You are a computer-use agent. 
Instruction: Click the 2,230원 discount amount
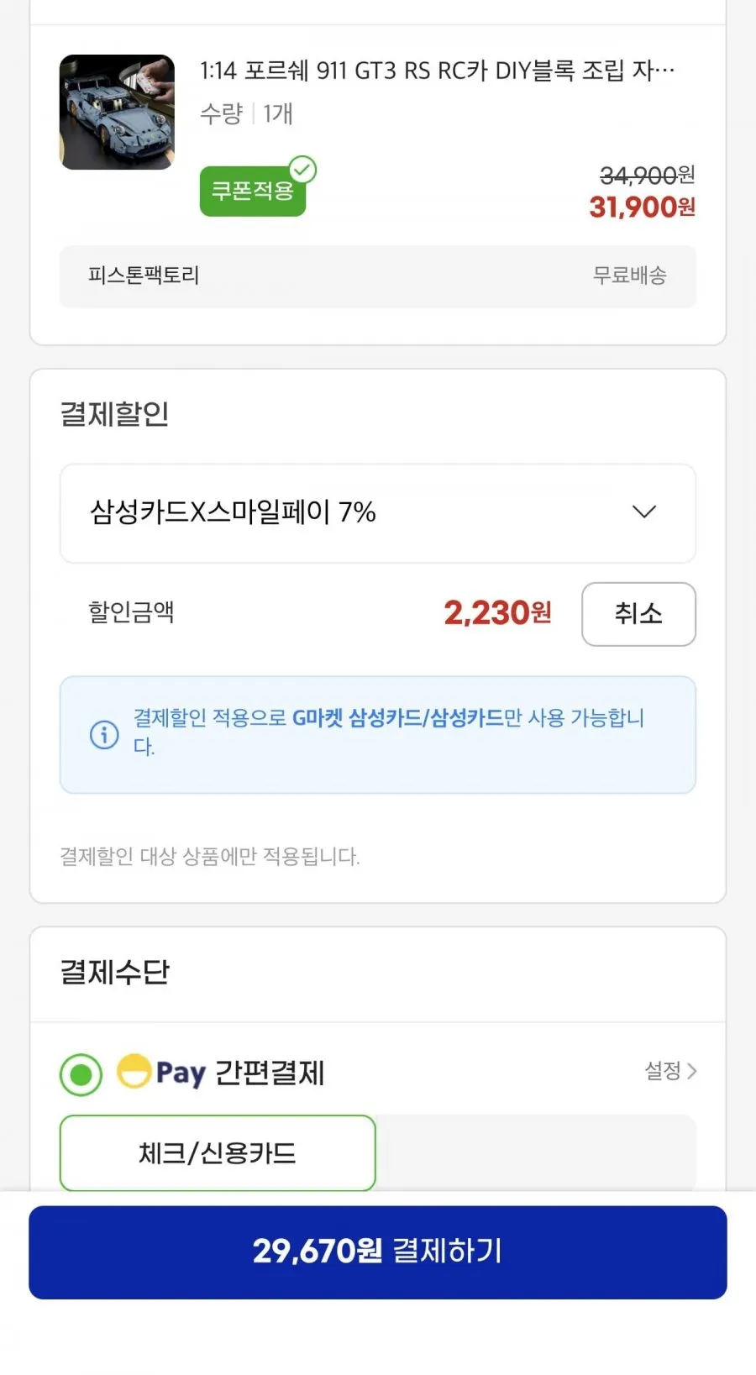click(497, 613)
